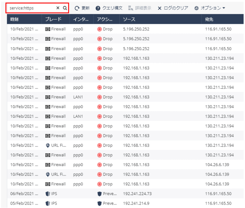
Task: Click the Prevent shield icon for 192.241.214.9
Action: coord(99,203)
